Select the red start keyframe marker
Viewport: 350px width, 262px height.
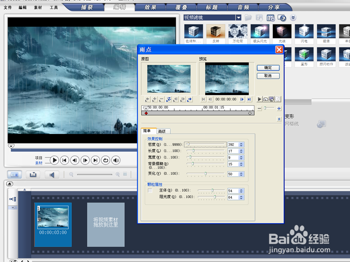[x=146, y=113]
